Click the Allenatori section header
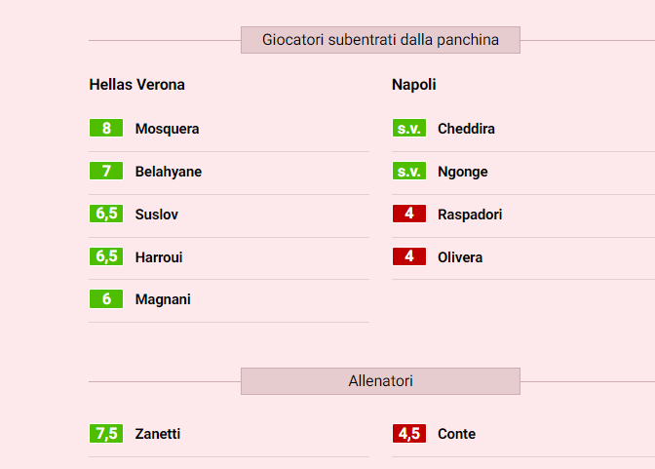This screenshot has height=469, width=655. click(380, 381)
